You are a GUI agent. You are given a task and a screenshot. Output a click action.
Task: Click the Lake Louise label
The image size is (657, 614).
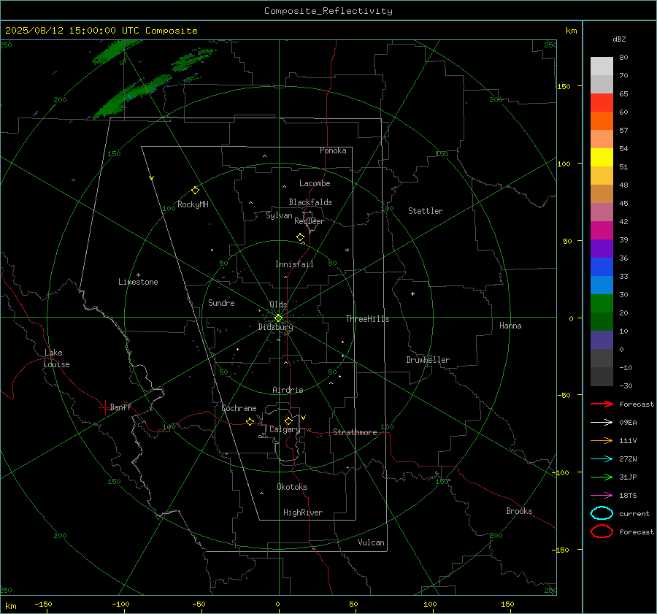point(56,358)
